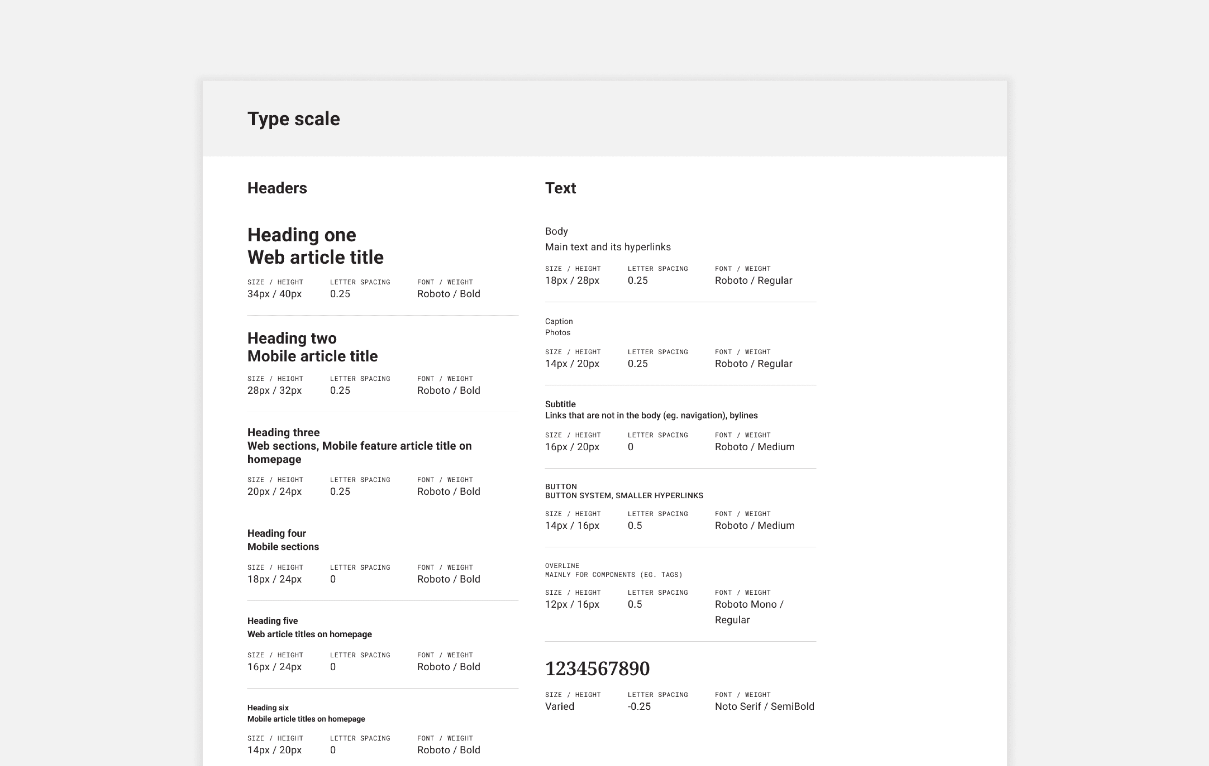The width and height of the screenshot is (1209, 766).
Task: Click the 'Heading one' sample text
Action: (x=301, y=235)
